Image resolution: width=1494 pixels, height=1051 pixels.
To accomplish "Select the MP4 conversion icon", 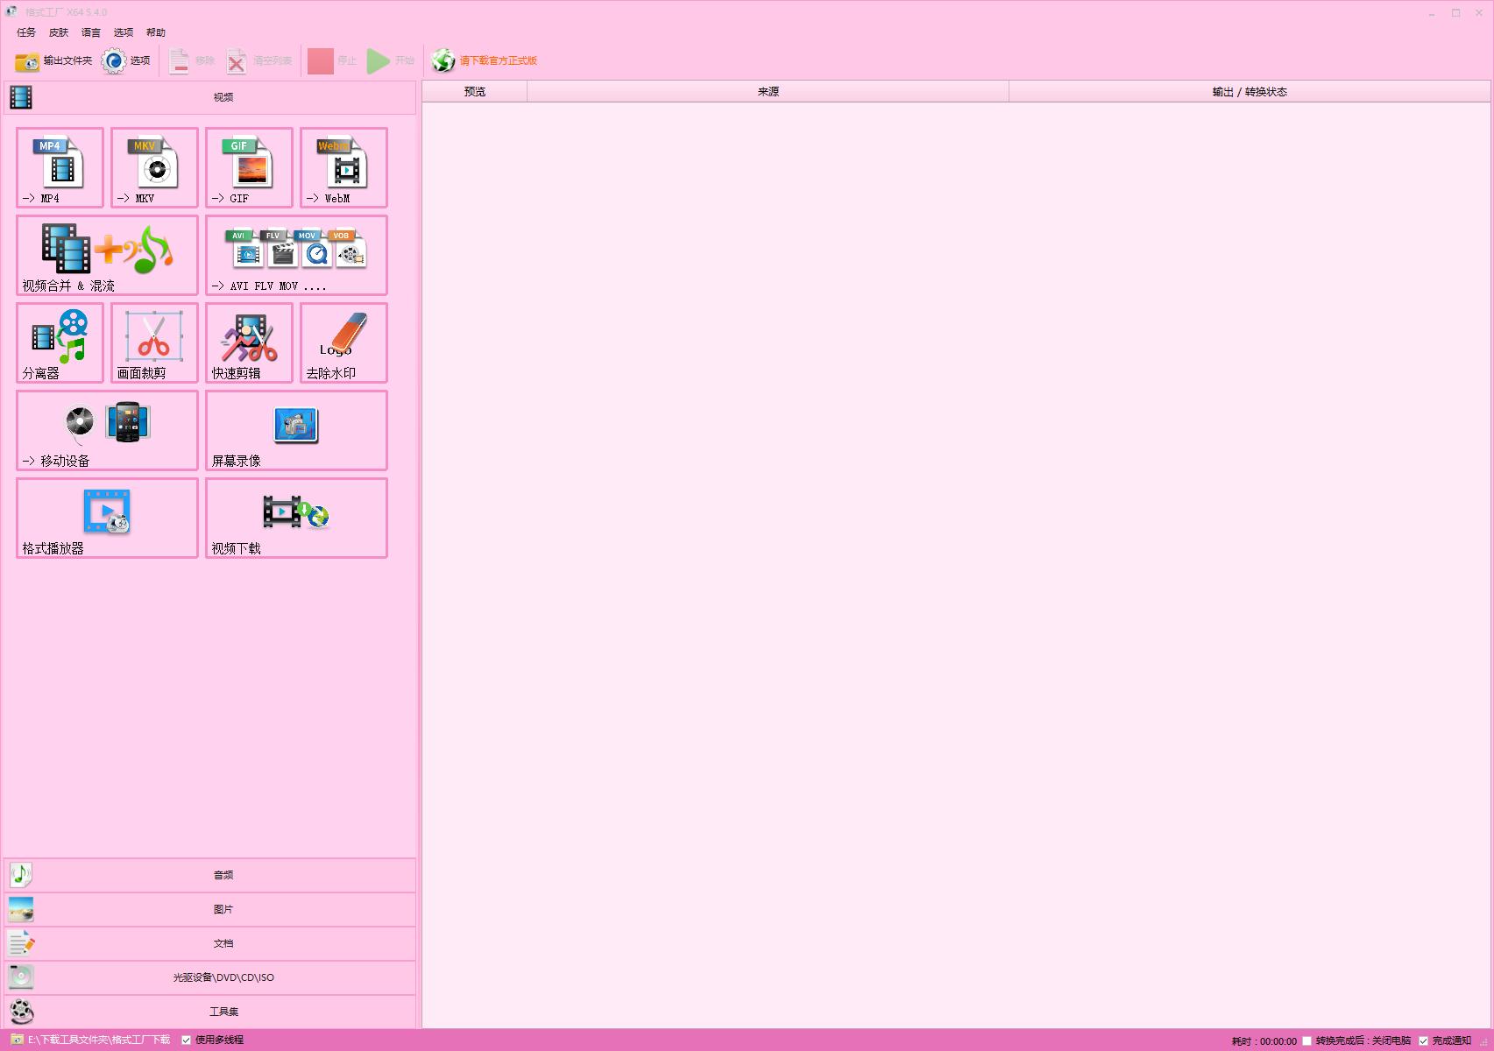I will pos(60,167).
